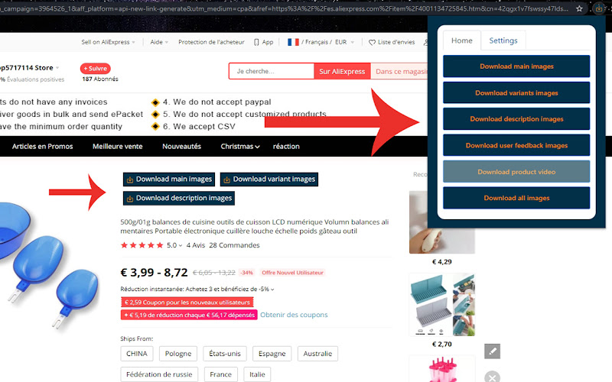Open the Christmas menu dropdown
Image resolution: width=612 pixels, height=382 pixels.
[240, 147]
